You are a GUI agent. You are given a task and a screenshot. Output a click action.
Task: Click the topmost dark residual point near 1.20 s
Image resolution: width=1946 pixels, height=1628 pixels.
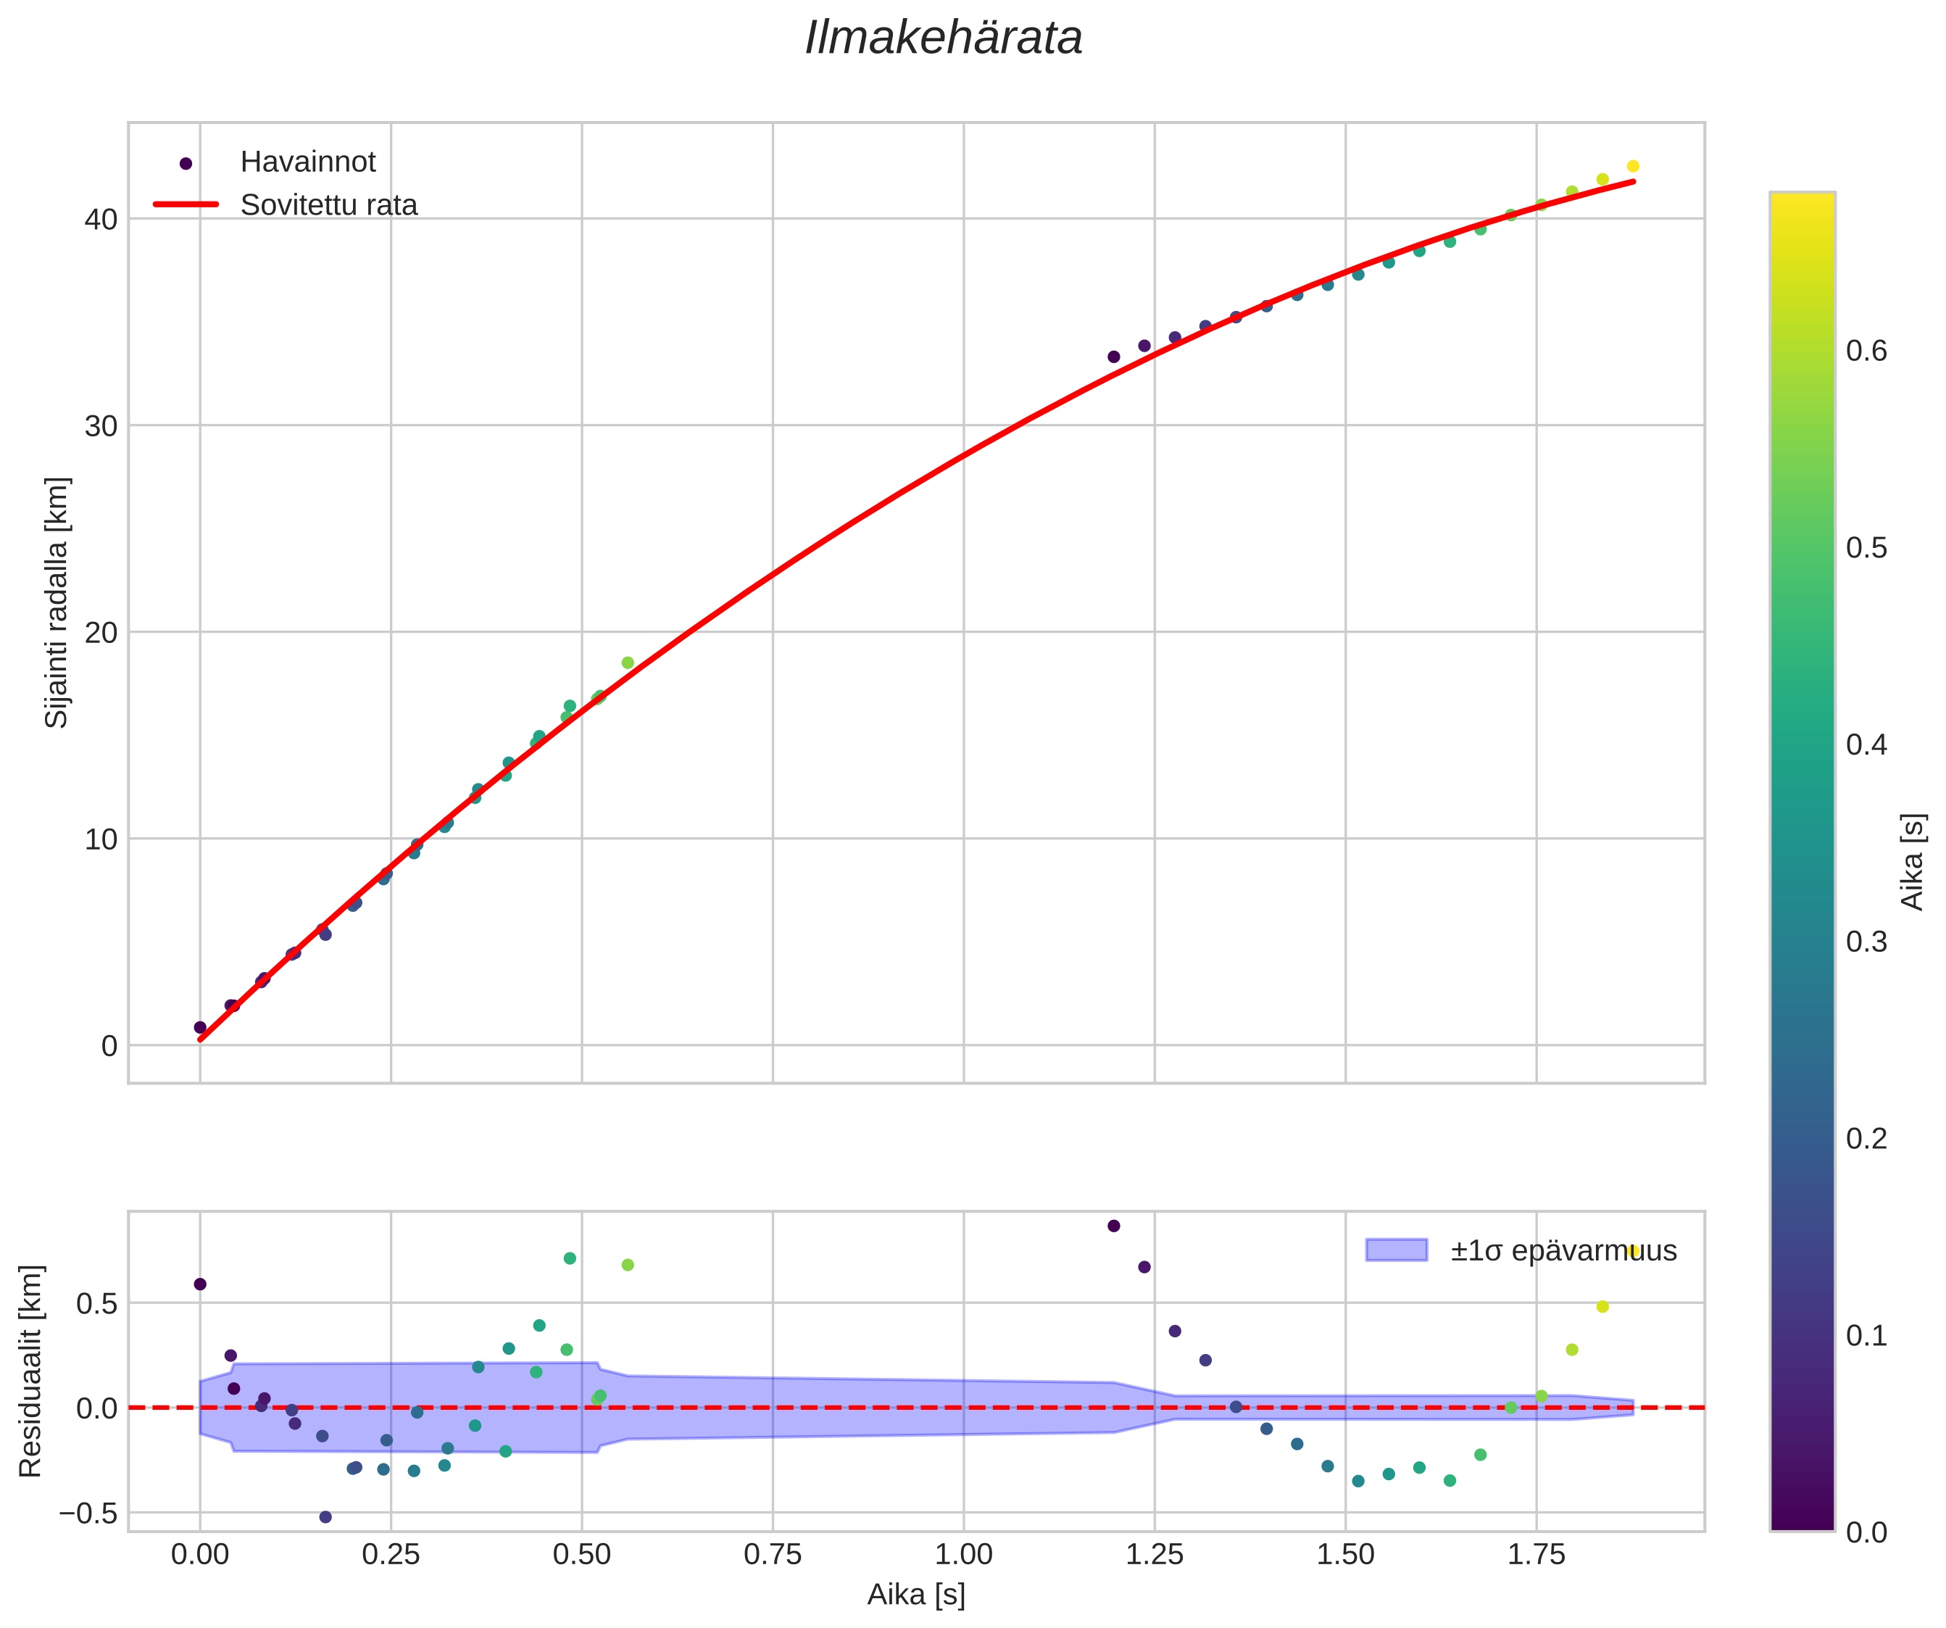coord(1114,1226)
